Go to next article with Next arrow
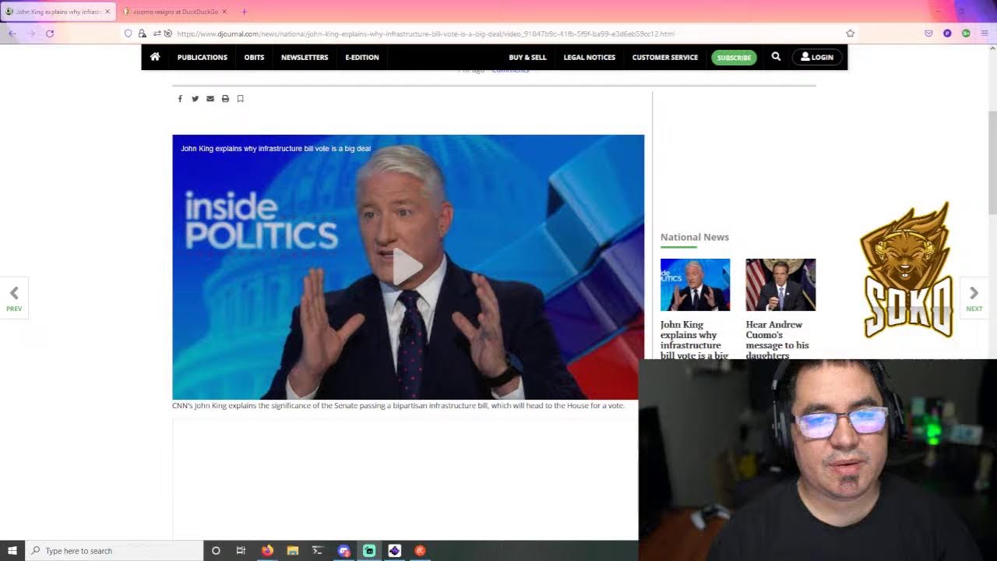Screen dimensions: 997x561 tap(974, 298)
